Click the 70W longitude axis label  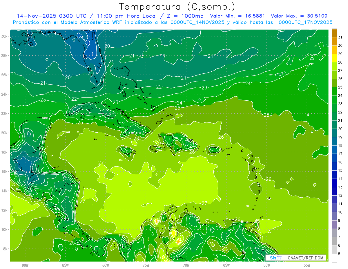pyautogui.click(x=186, y=265)
